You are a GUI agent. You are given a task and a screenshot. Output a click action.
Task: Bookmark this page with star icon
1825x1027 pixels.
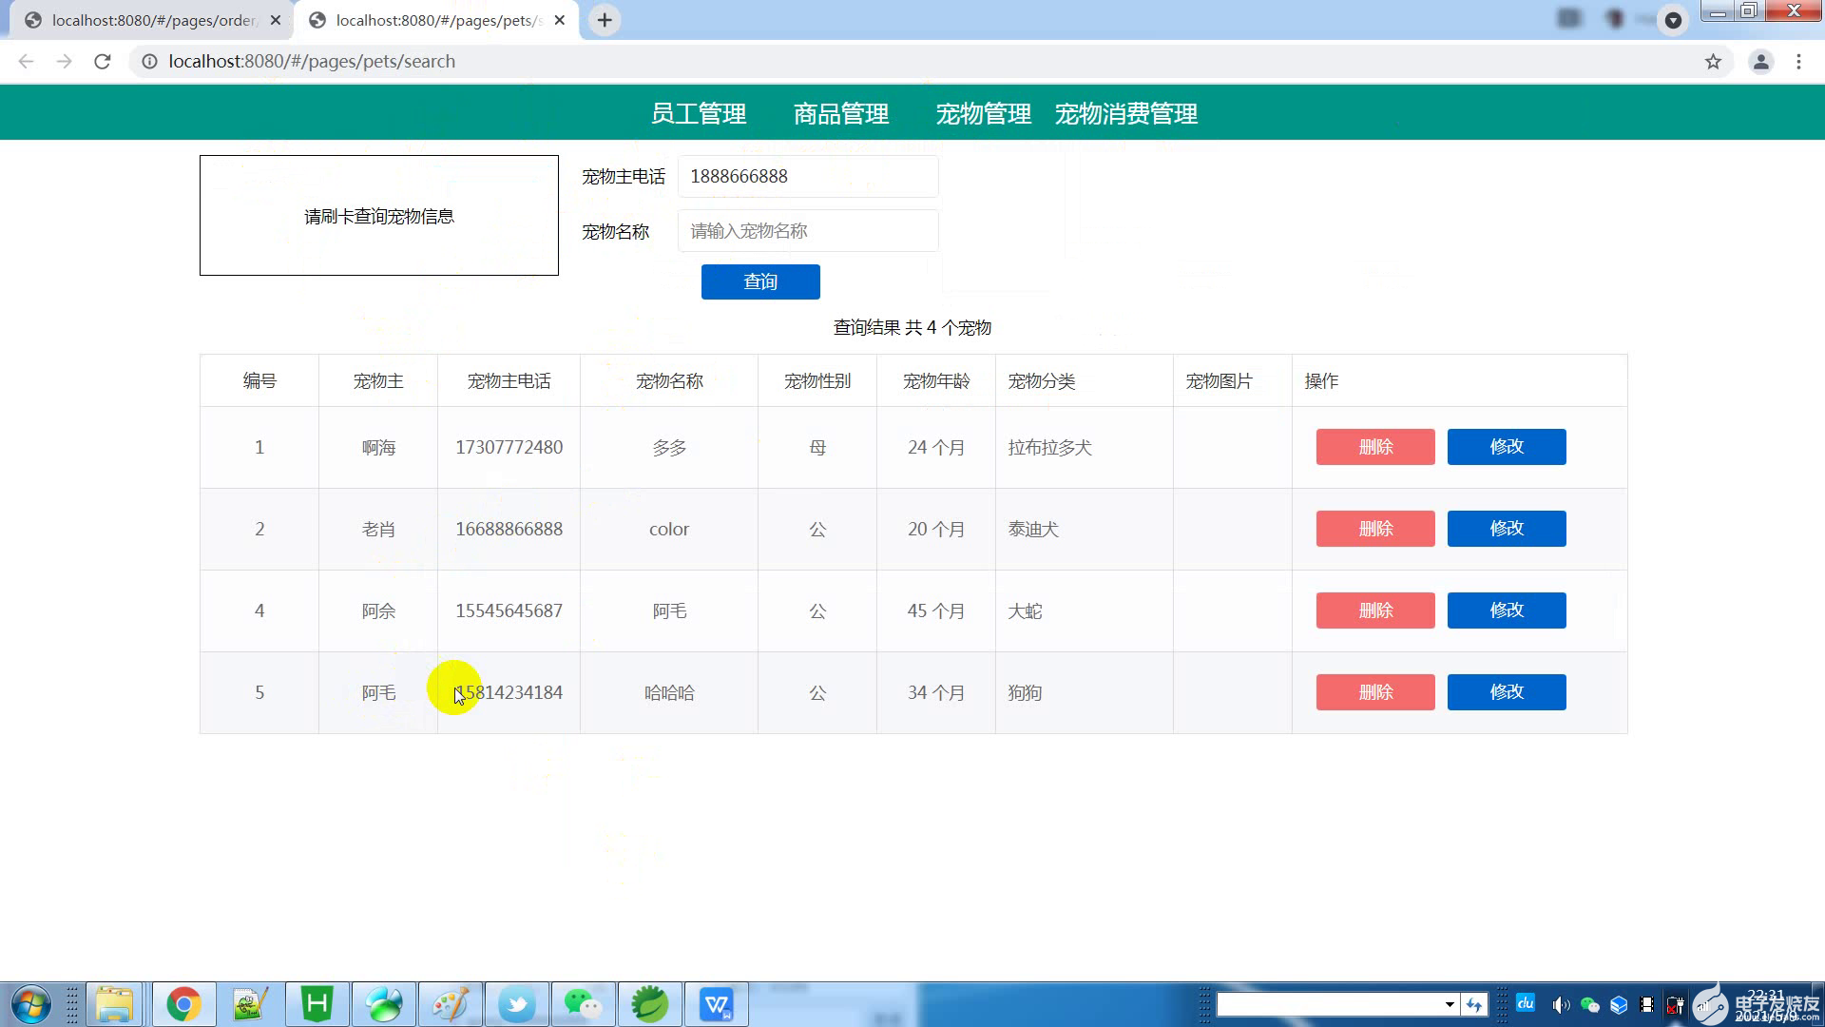pyautogui.click(x=1713, y=62)
